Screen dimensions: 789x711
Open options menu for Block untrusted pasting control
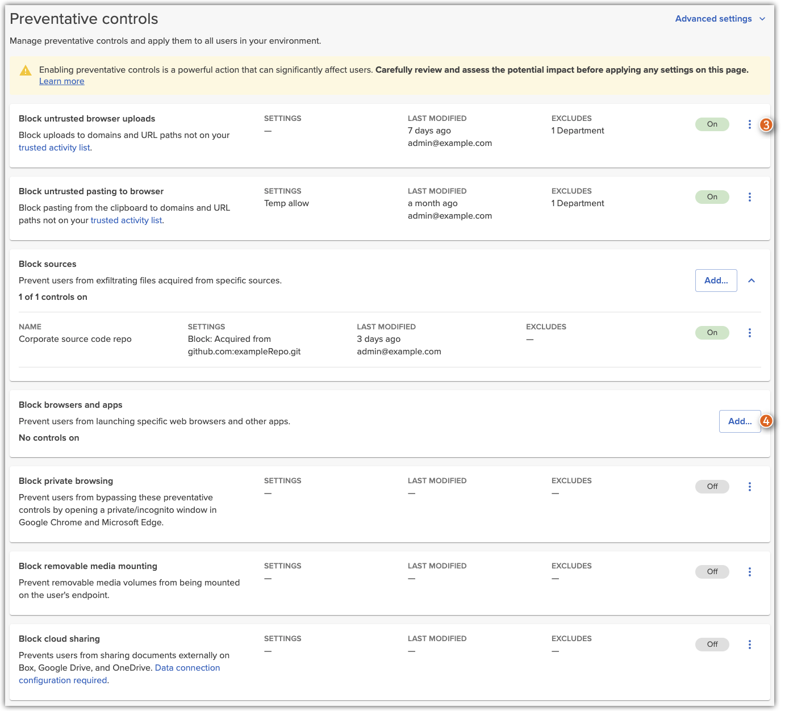pyautogui.click(x=750, y=197)
